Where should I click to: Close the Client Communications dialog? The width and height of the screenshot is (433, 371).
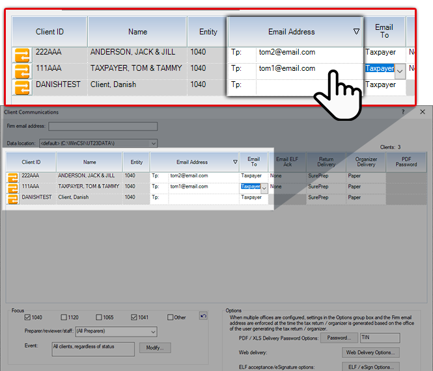pos(422,112)
